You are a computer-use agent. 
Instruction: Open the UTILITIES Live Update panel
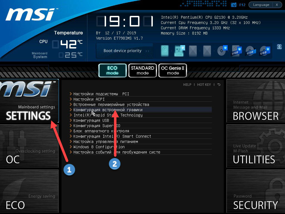256,146
